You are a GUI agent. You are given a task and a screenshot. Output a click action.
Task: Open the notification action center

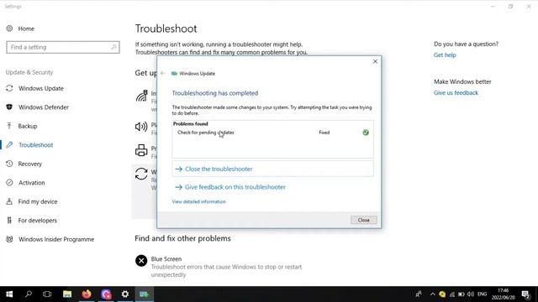(526, 294)
